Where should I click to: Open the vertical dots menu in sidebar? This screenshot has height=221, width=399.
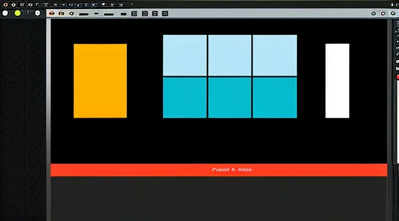point(28,13)
